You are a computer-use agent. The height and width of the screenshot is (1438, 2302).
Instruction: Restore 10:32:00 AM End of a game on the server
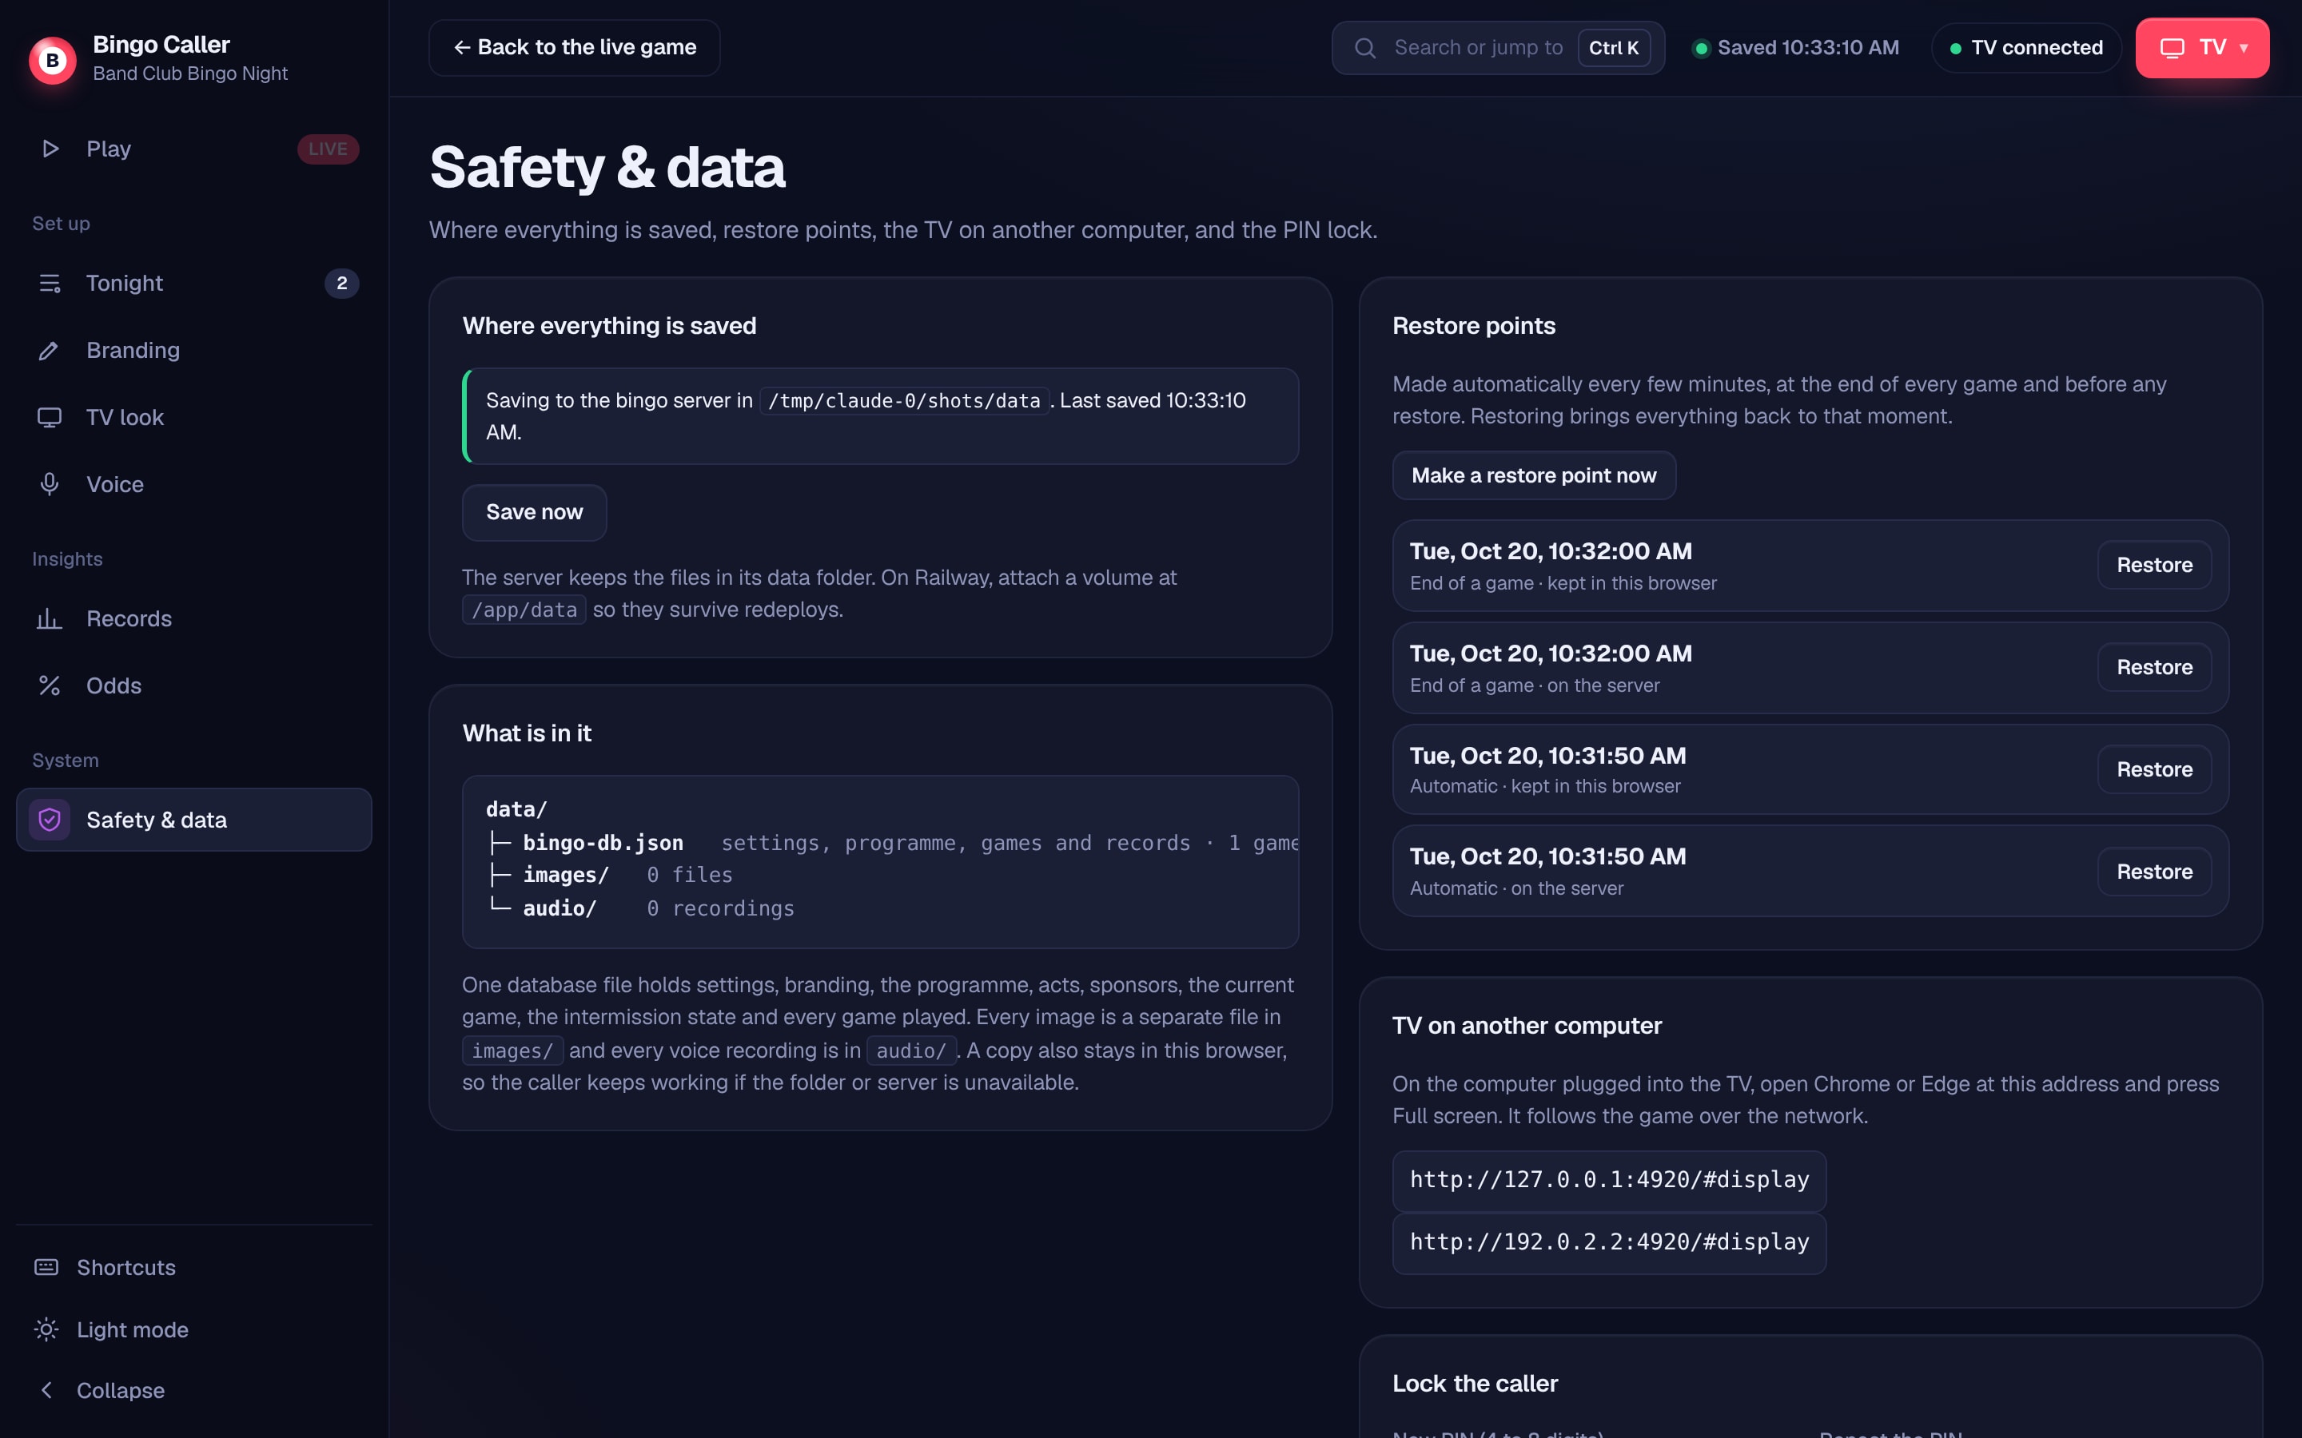pos(2155,668)
